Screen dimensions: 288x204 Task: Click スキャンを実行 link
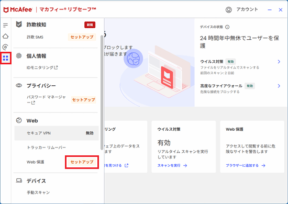[x=169, y=165]
